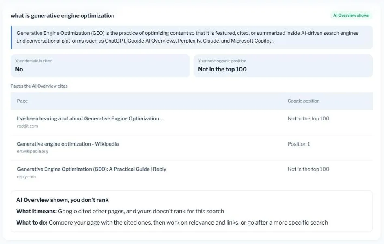This screenshot has height=244, width=384.
Task: Click 'Not in the top 100' in reply.com row
Action: tap(308, 169)
